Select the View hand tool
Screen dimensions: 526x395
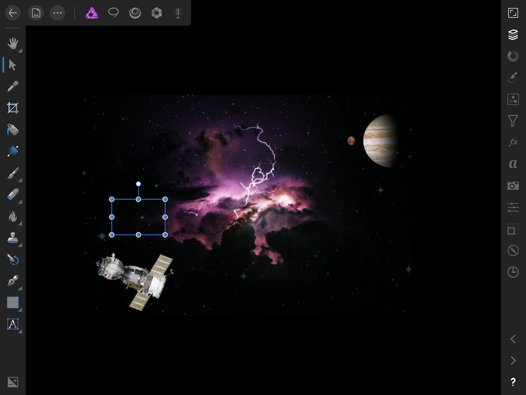click(x=13, y=43)
